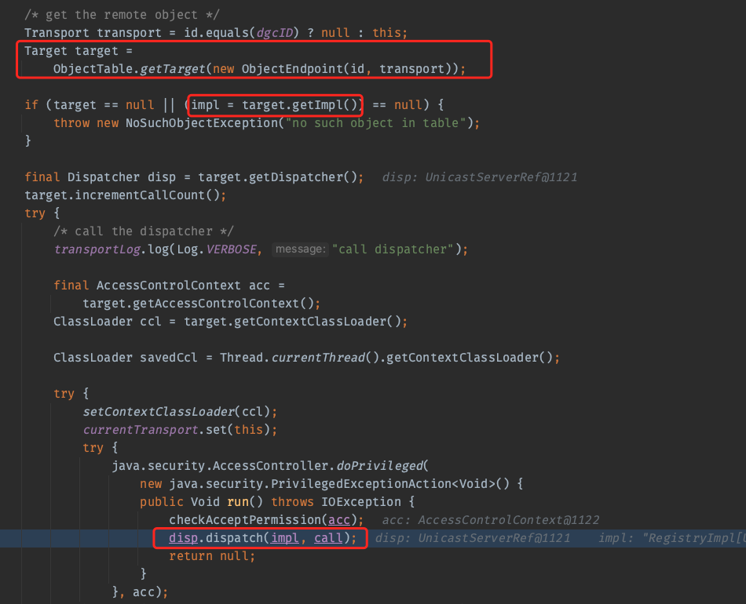The height and width of the screenshot is (604, 746).
Task: Click the doPrivileged method call
Action: tap(383, 466)
